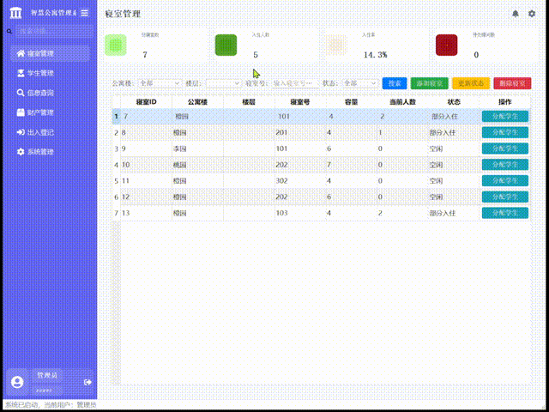Expand the 状态 filter dropdown

[360, 83]
